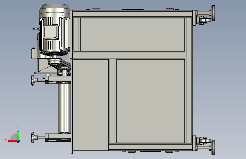Select the upper-right leveling foot pad
Image resolution: width=246 pixels, height=159 pixels.
coord(213,13)
